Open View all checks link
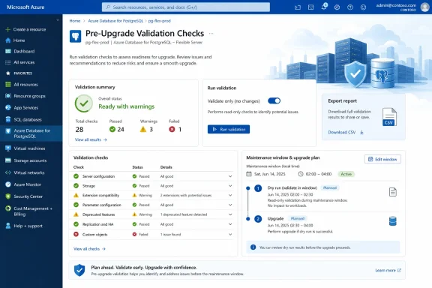The width and height of the screenshot is (432, 288). 89,249
